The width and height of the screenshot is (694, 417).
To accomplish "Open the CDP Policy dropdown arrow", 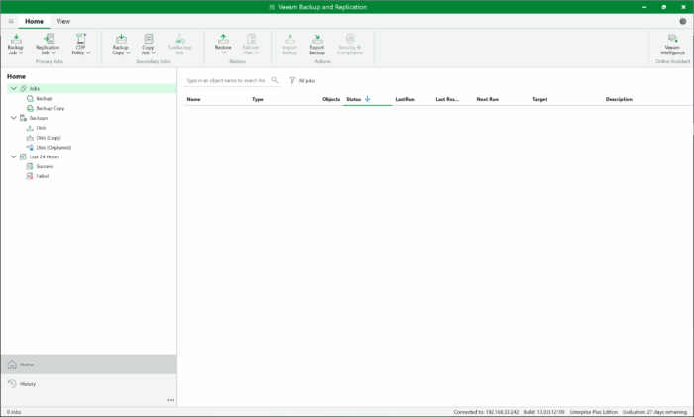I will click(x=88, y=53).
